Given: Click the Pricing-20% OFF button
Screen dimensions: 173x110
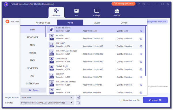Looking at the screenshot, I should pyautogui.click(x=123, y=4).
